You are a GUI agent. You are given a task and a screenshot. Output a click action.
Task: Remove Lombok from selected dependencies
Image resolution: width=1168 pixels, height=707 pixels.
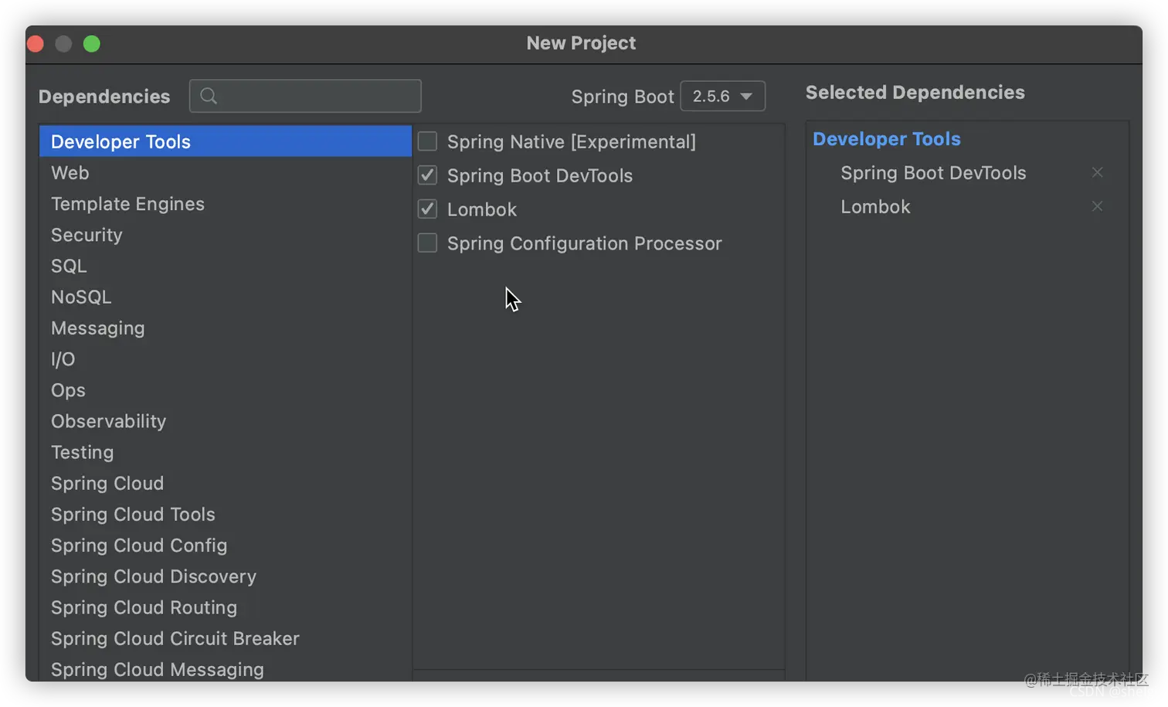tap(1097, 206)
